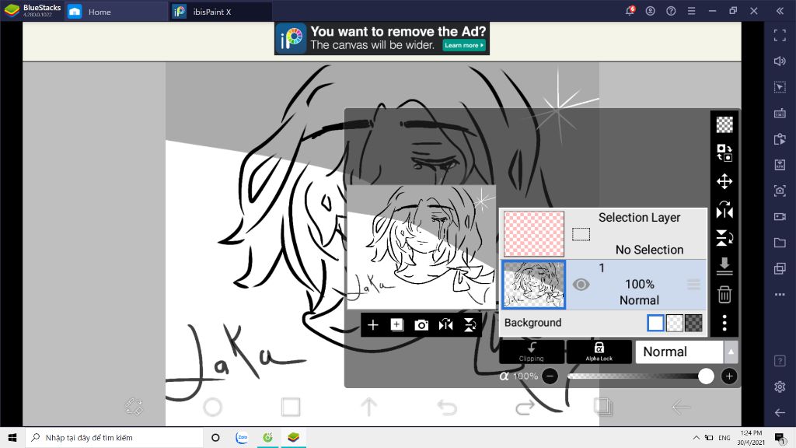The image size is (796, 448).
Task: Open BlueStacks help question icon
Action: [671, 11]
